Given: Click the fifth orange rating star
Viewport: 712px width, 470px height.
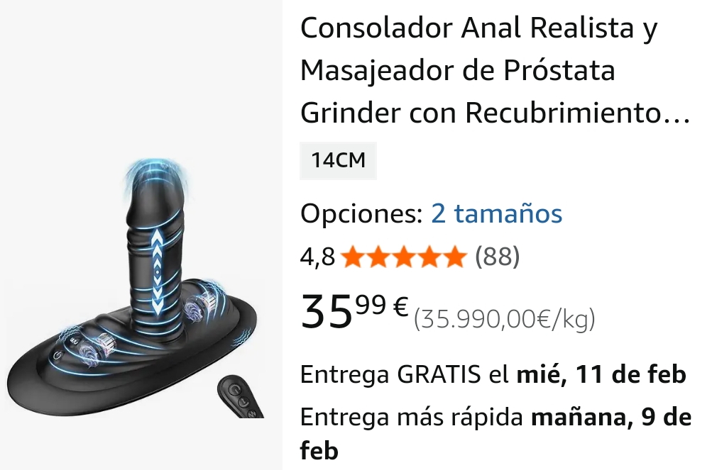Looking at the screenshot, I should click(x=455, y=257).
